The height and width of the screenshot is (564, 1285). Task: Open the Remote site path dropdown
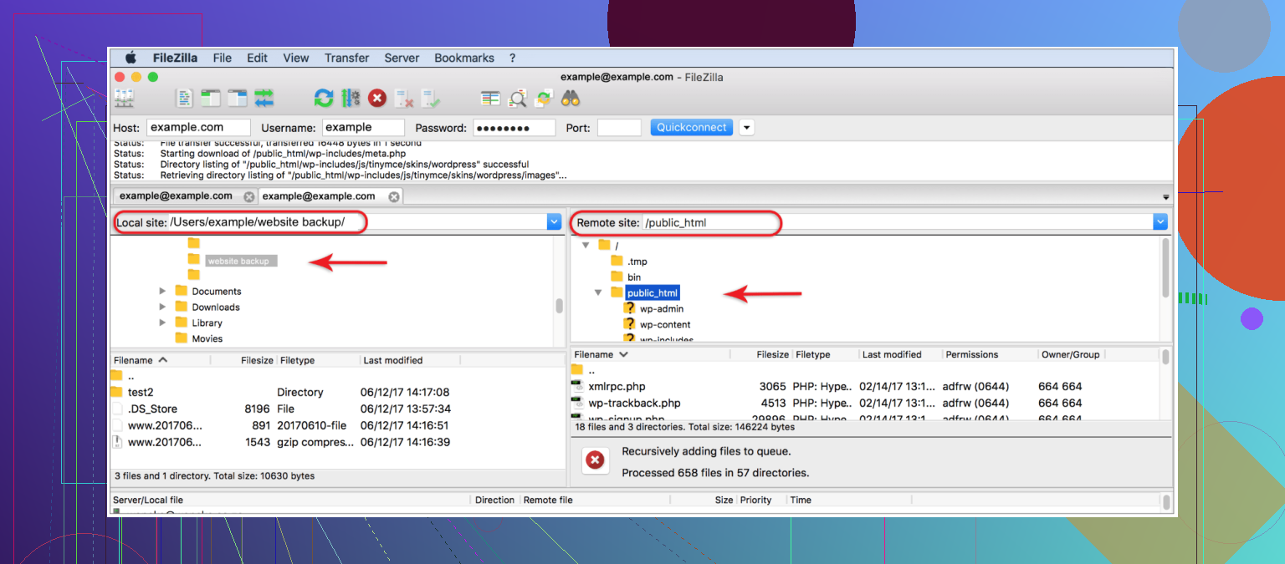coord(1160,221)
